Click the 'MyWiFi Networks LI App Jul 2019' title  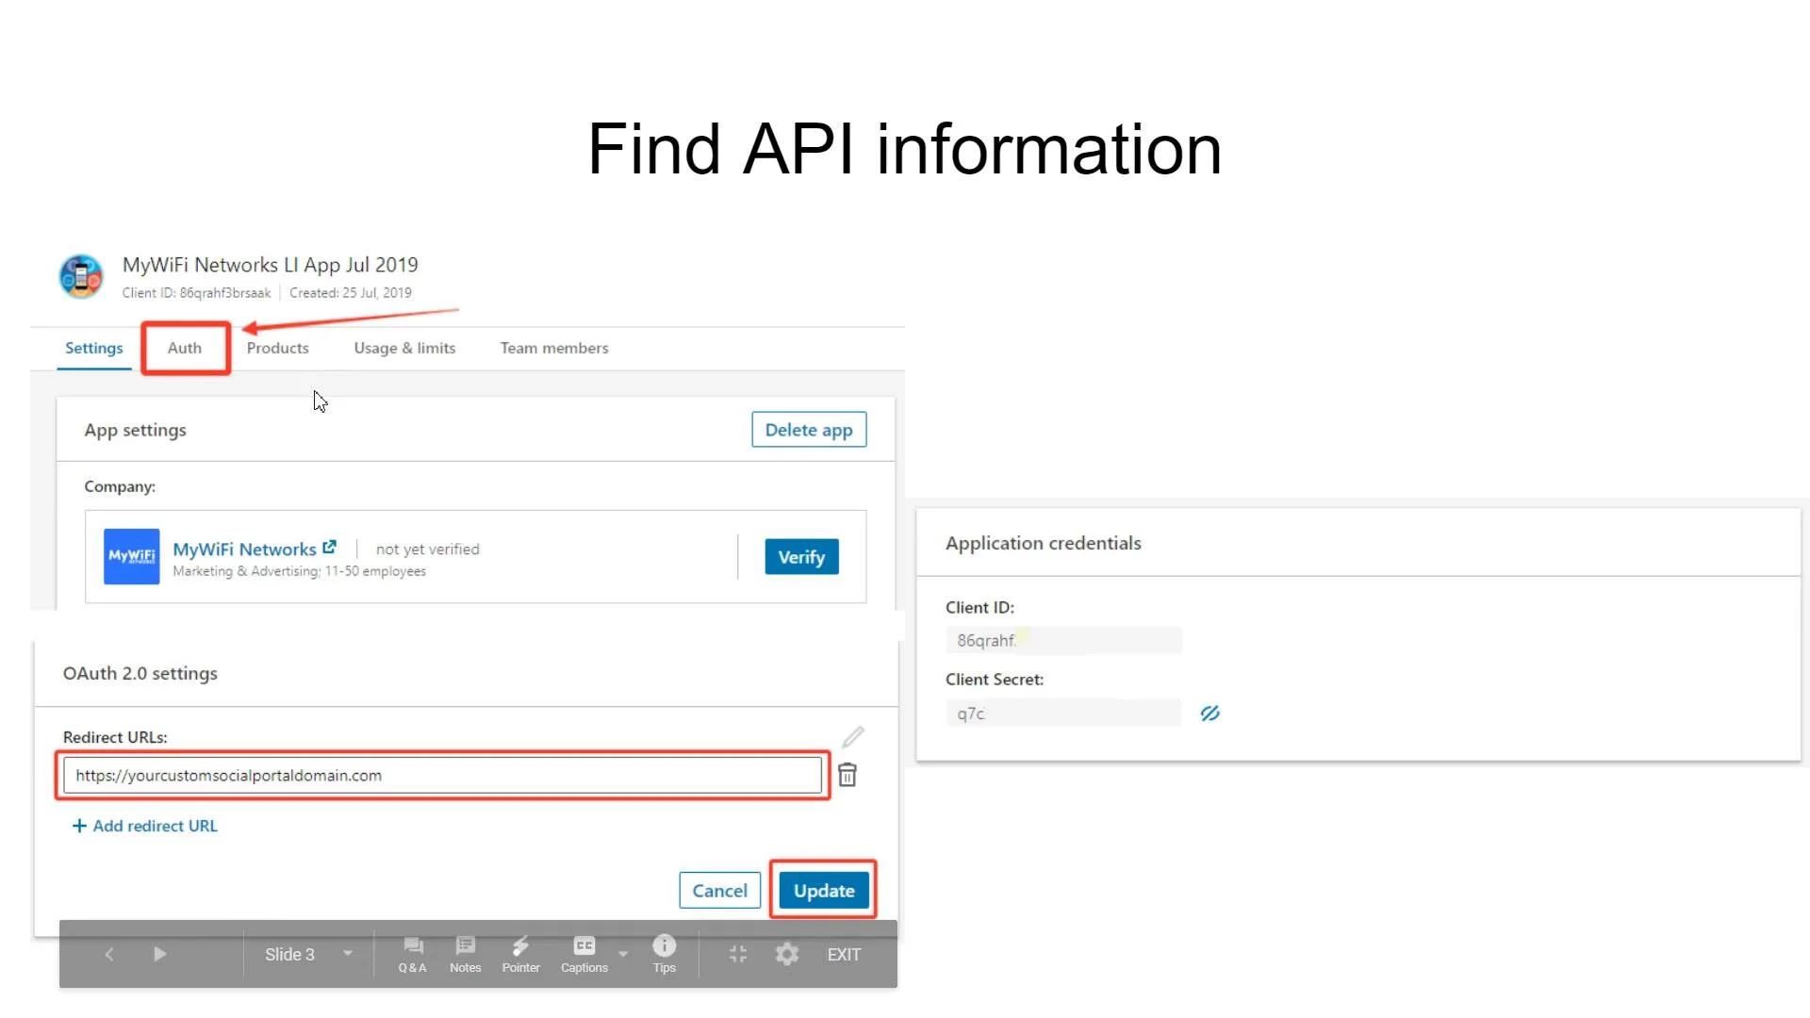270,265
